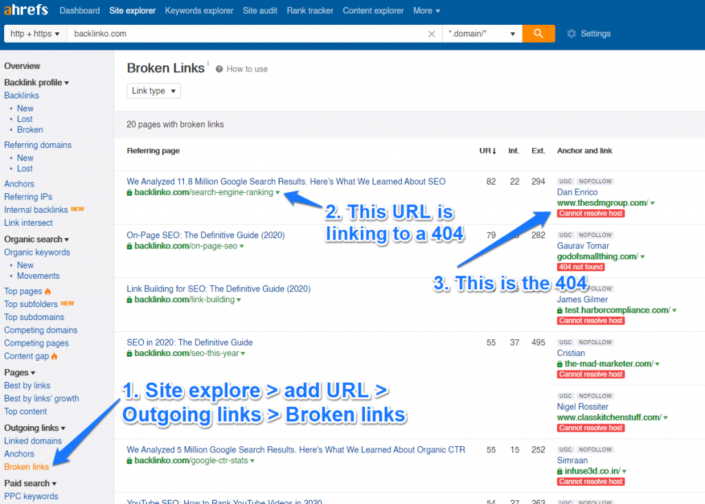Screen dimensions: 705x504
Task: Open Site audit tab
Action: [x=260, y=10]
